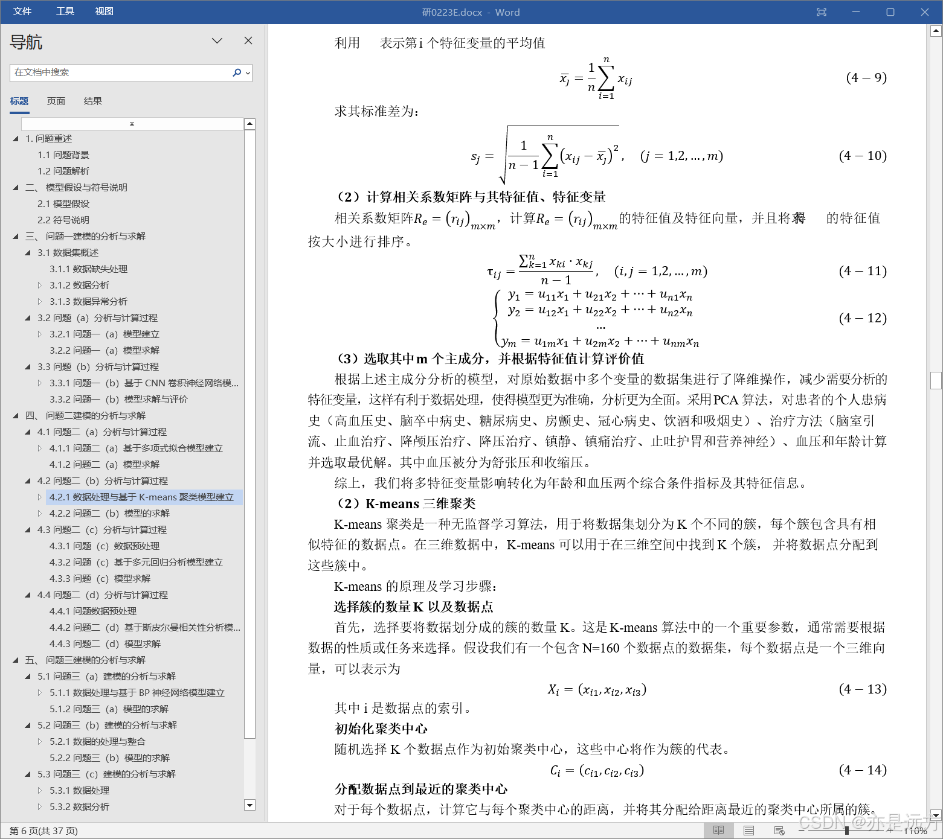
Task: Go to heading 5.3.2 数据分析
Action: point(79,807)
